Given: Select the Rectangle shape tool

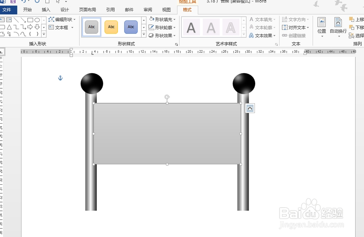Looking at the screenshot, I should 31,20.
